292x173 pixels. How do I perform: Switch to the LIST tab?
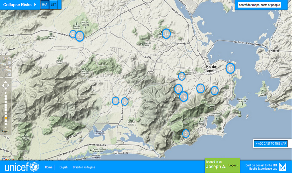coord(54,5)
